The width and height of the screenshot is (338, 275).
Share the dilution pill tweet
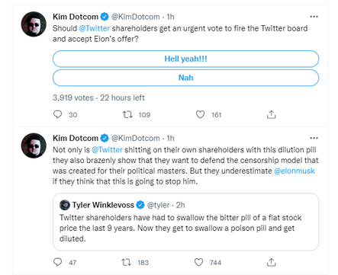[272, 262]
